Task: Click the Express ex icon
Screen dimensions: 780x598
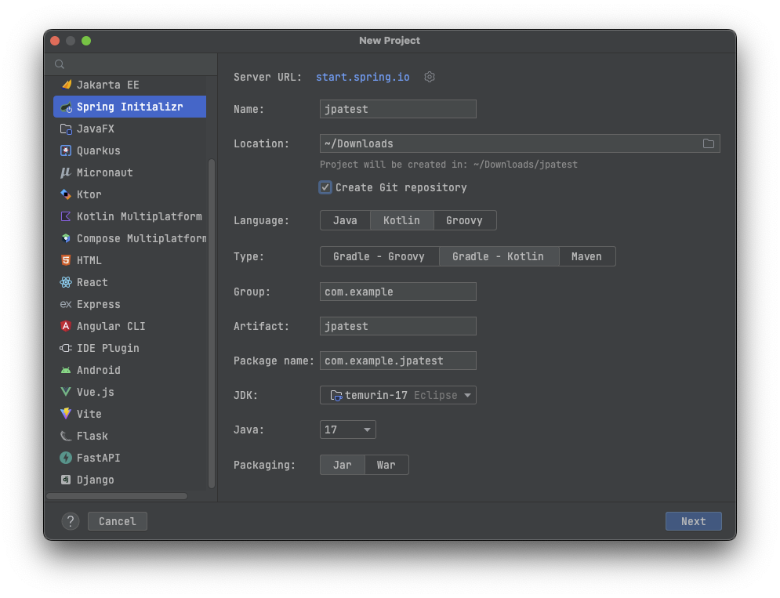Action: tap(66, 304)
